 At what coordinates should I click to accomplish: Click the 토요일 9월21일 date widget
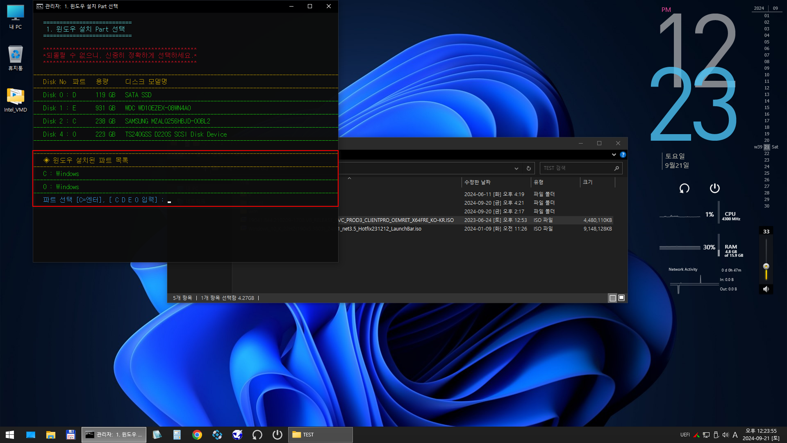click(x=677, y=161)
